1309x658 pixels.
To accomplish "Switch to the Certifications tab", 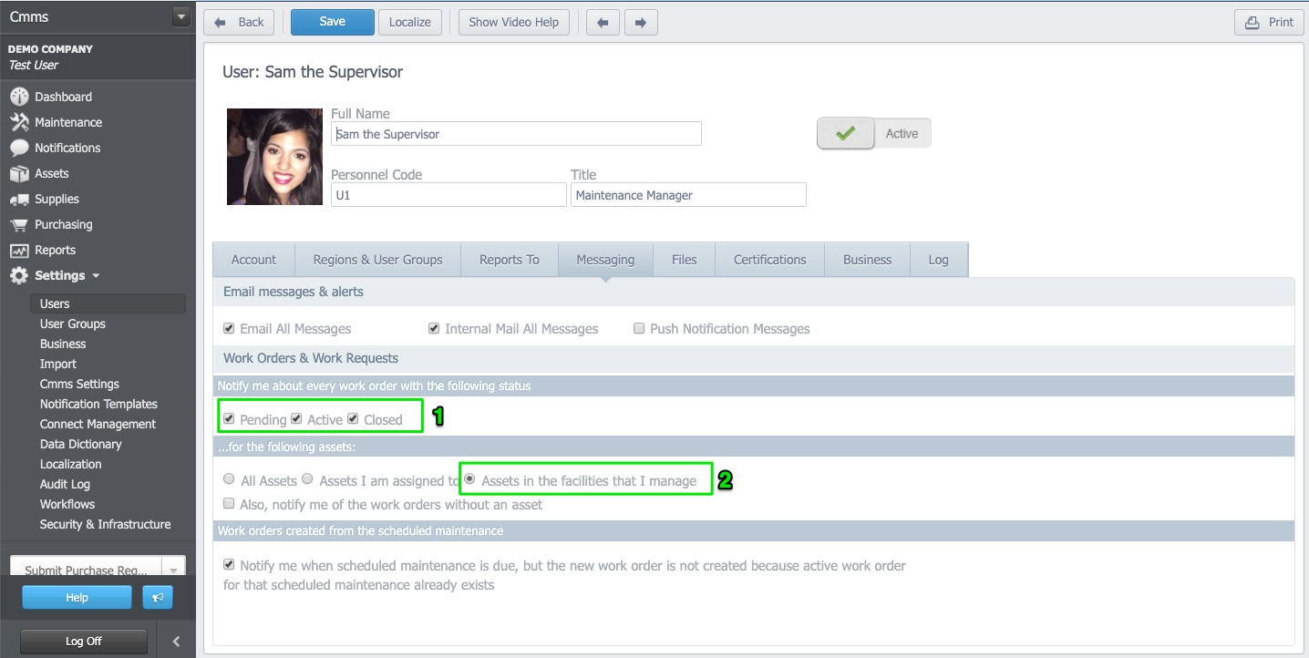I will [x=769, y=259].
